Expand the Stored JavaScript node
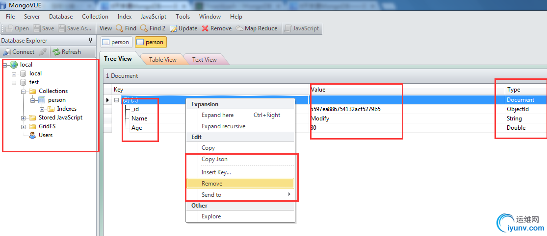 point(23,118)
